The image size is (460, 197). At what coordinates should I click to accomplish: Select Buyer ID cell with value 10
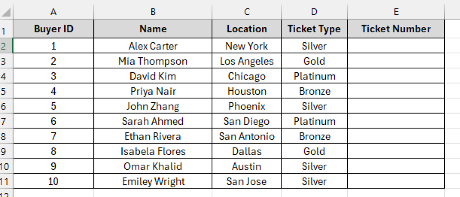53,181
